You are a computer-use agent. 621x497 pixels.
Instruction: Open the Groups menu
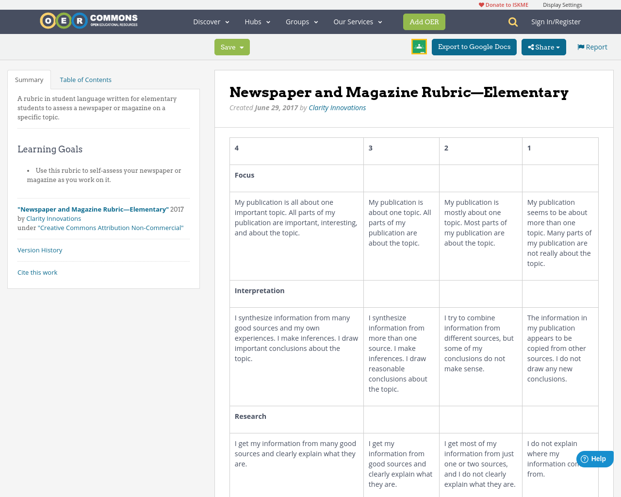pyautogui.click(x=301, y=21)
